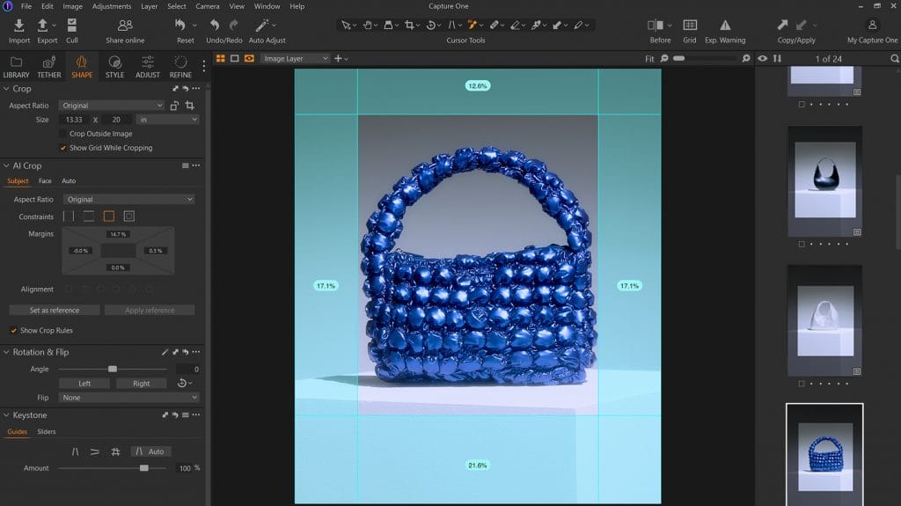Click the orange proof viewer icon
901x506 pixels.
tap(249, 59)
